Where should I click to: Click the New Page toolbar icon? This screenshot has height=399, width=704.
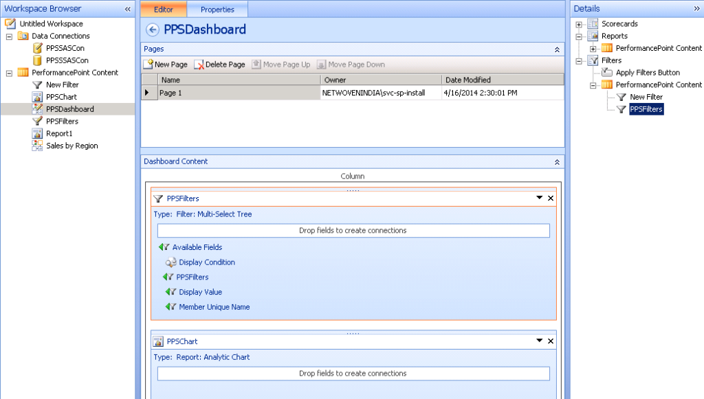click(x=148, y=64)
